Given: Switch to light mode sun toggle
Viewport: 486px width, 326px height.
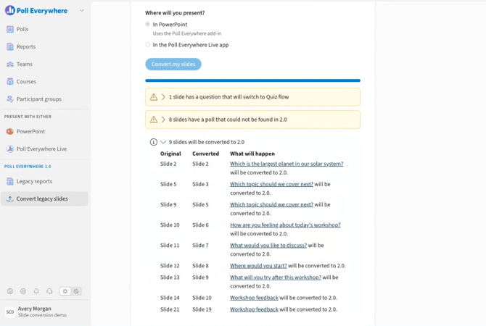Looking at the screenshot, I should point(65,291).
